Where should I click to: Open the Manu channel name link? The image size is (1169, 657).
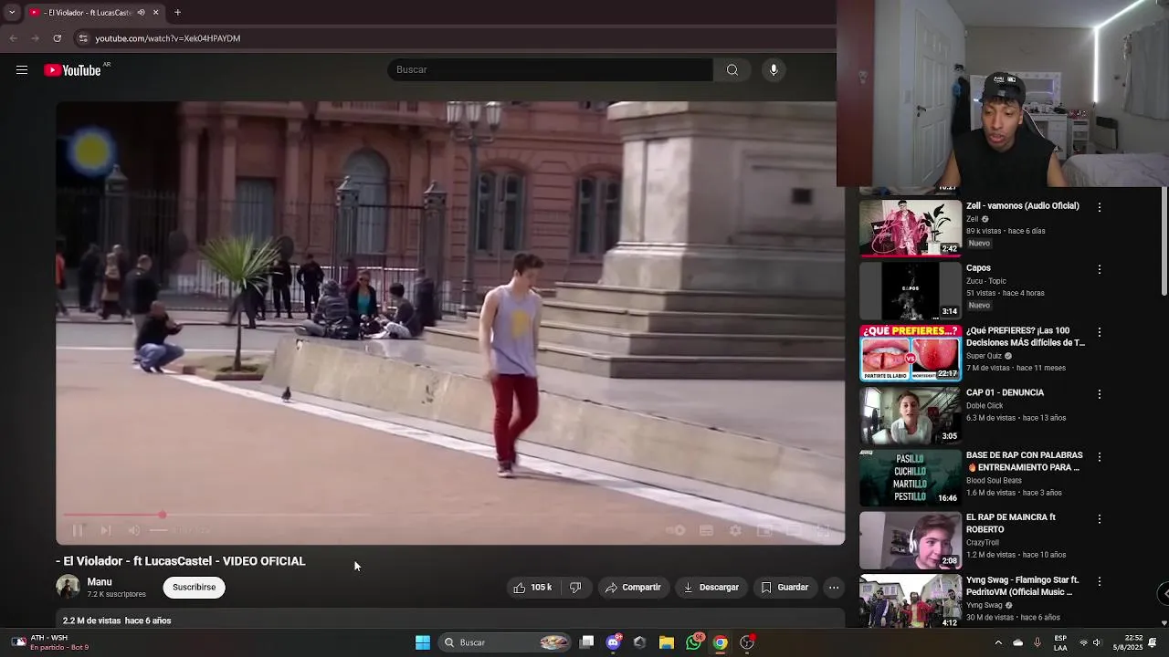pos(100,582)
